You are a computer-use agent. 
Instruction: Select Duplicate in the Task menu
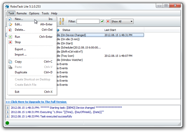point(32,73)
